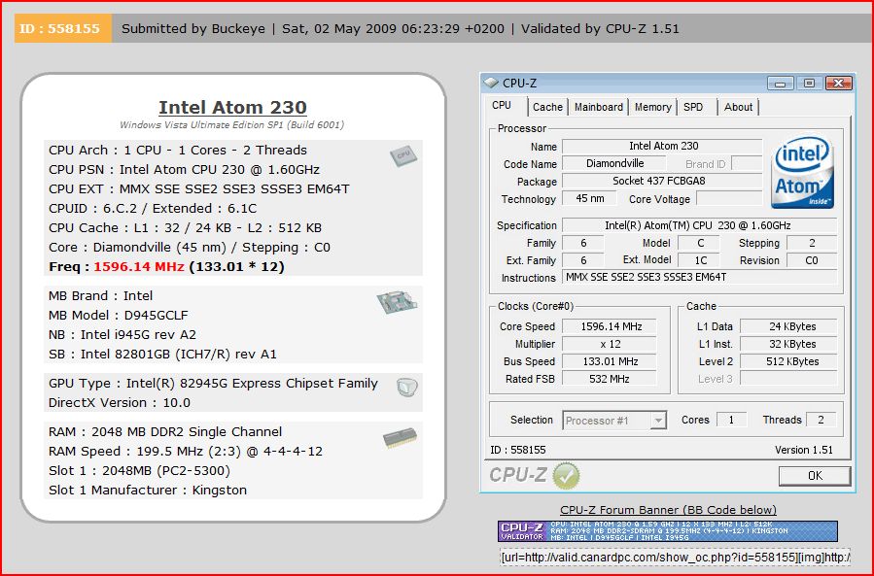Click the Instructions field MMX SSE SSE2

(x=700, y=278)
